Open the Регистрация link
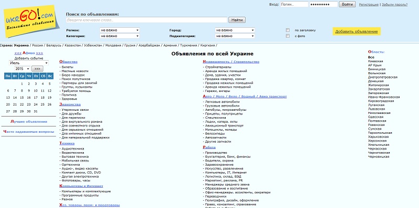The image size is (419, 208). point(369,5)
